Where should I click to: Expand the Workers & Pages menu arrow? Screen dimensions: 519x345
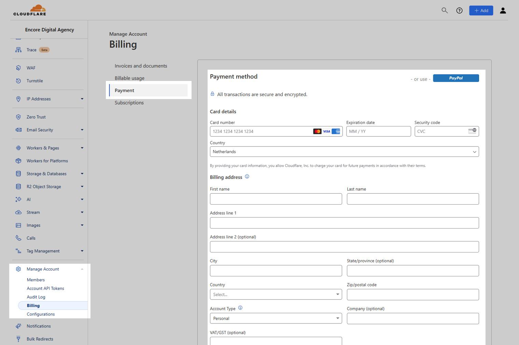pos(82,148)
